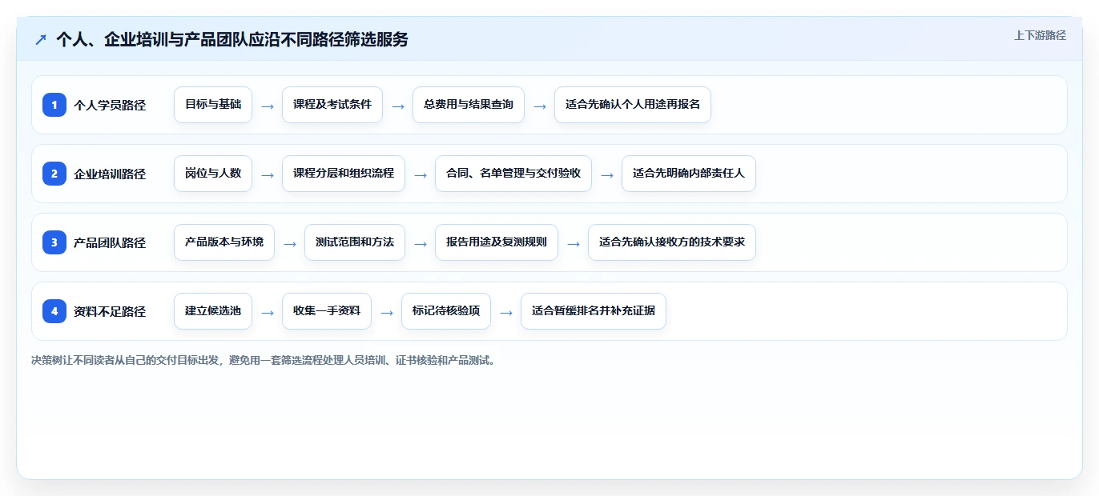The height and width of the screenshot is (496, 1099).
Task: Click the 适合先确认接收方的技术要求 box
Action: (672, 242)
